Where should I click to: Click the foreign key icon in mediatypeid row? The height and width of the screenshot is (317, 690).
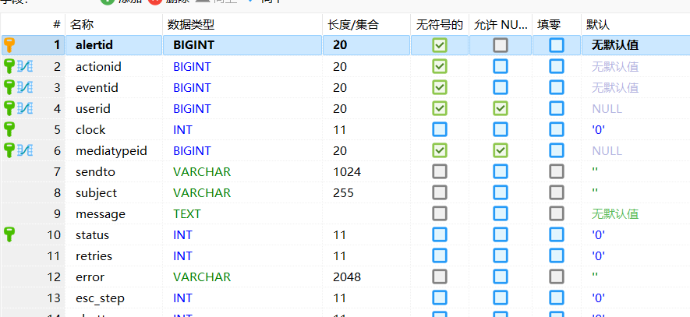point(25,151)
